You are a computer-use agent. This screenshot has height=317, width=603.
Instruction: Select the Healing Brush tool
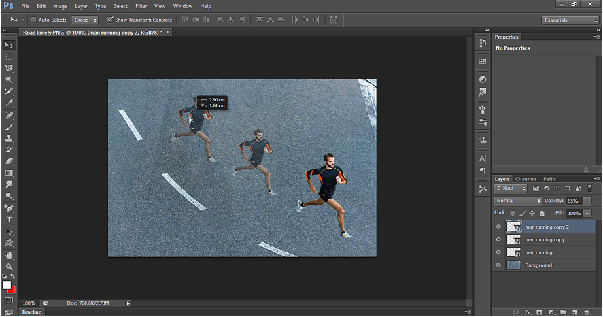pos(10,116)
